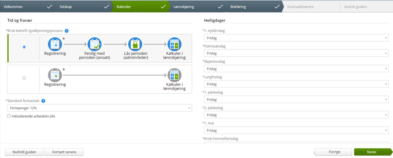
Task: Open Palmesøndag dropdown
Action: 295,53
